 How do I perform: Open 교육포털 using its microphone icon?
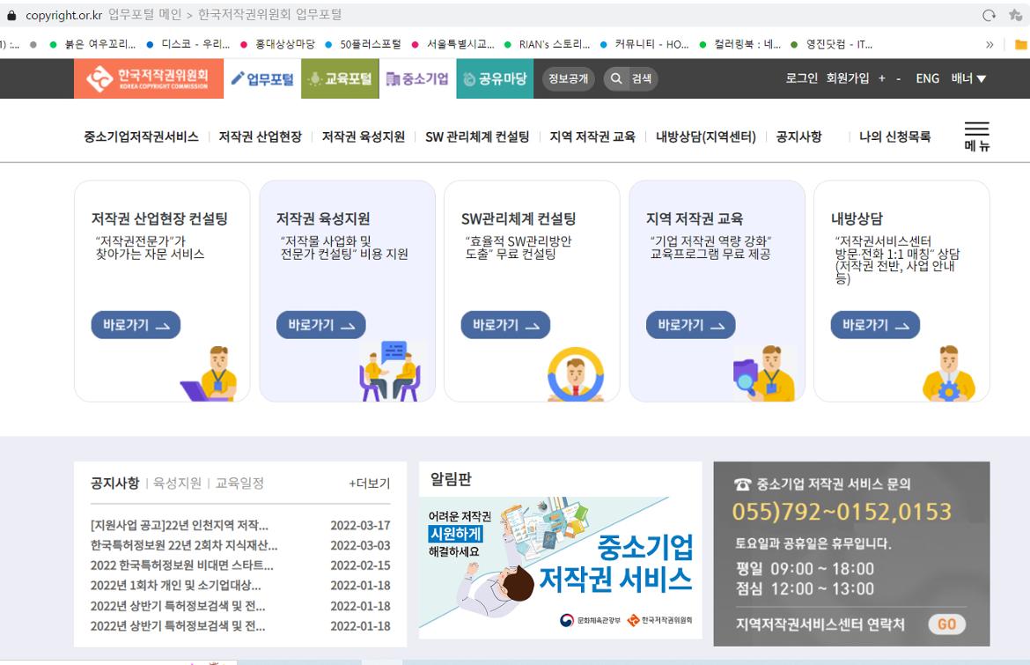point(314,78)
